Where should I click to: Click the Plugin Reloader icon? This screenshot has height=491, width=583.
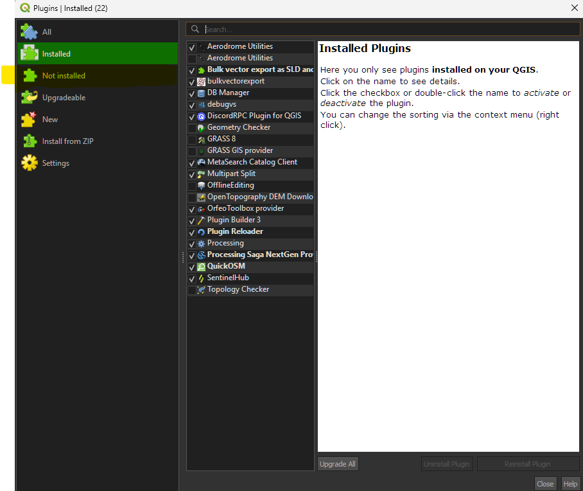click(x=202, y=232)
